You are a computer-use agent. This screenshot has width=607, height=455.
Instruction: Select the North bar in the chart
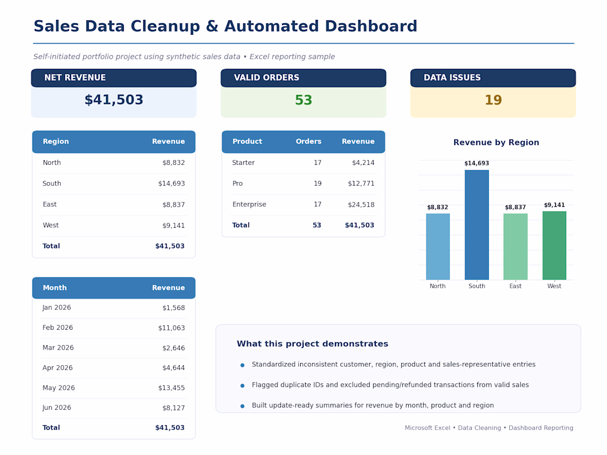coord(438,247)
